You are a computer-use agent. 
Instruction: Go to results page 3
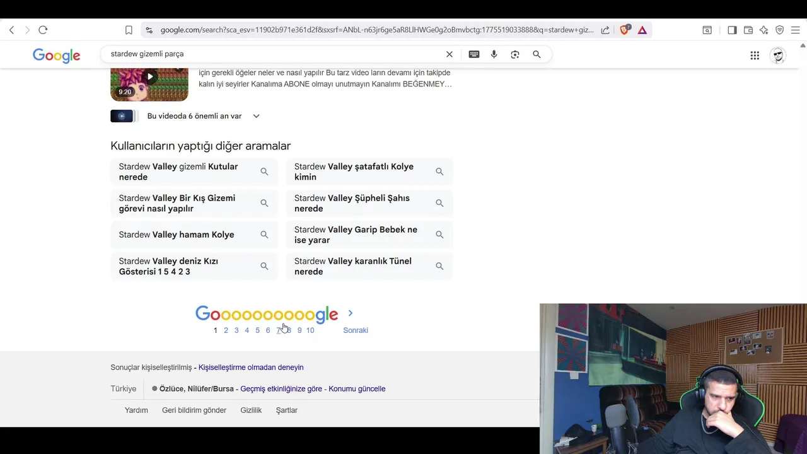pyautogui.click(x=236, y=330)
